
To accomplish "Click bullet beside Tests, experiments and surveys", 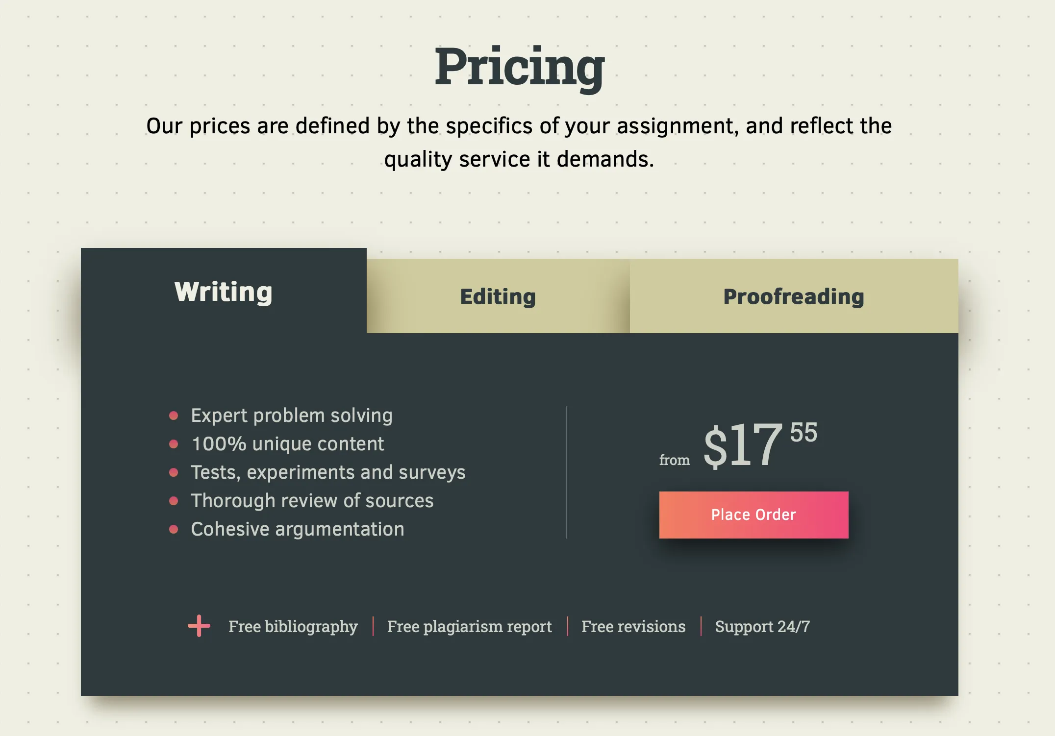I will (174, 472).
